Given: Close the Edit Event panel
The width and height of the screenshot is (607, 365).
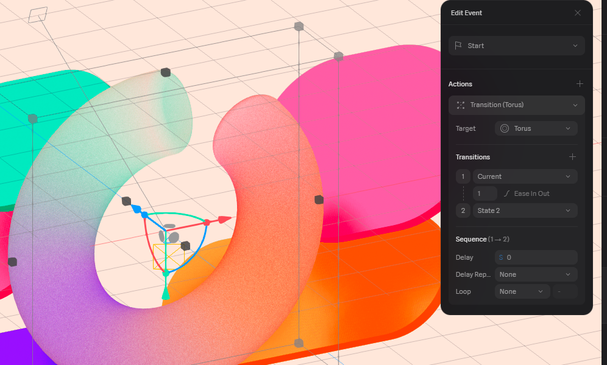Looking at the screenshot, I should pos(578,13).
